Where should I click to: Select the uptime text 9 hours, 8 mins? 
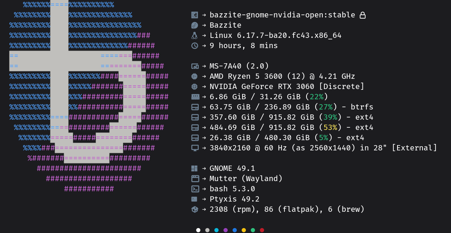coord(244,46)
